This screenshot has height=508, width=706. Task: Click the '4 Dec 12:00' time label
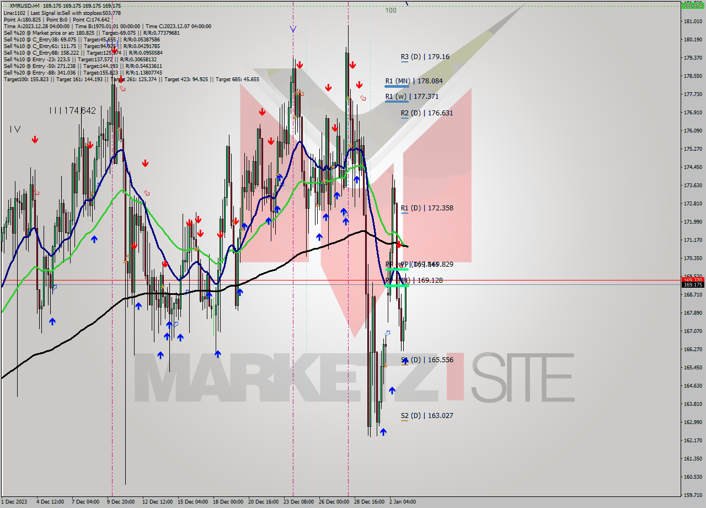(x=50, y=502)
